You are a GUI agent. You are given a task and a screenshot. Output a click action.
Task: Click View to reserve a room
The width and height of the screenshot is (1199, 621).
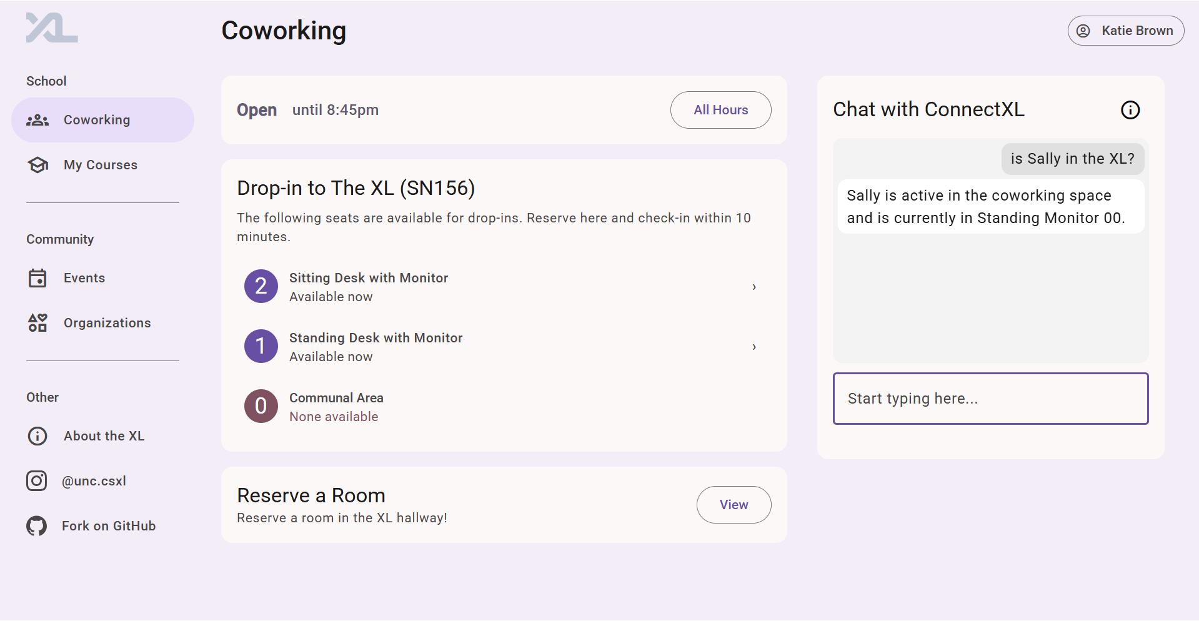[734, 505]
